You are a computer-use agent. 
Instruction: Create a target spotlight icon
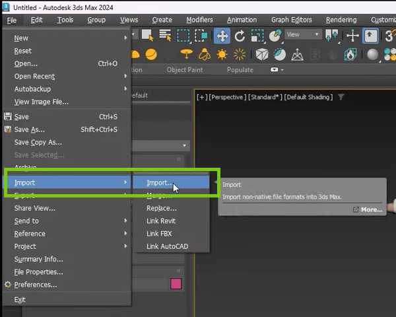click(x=187, y=54)
